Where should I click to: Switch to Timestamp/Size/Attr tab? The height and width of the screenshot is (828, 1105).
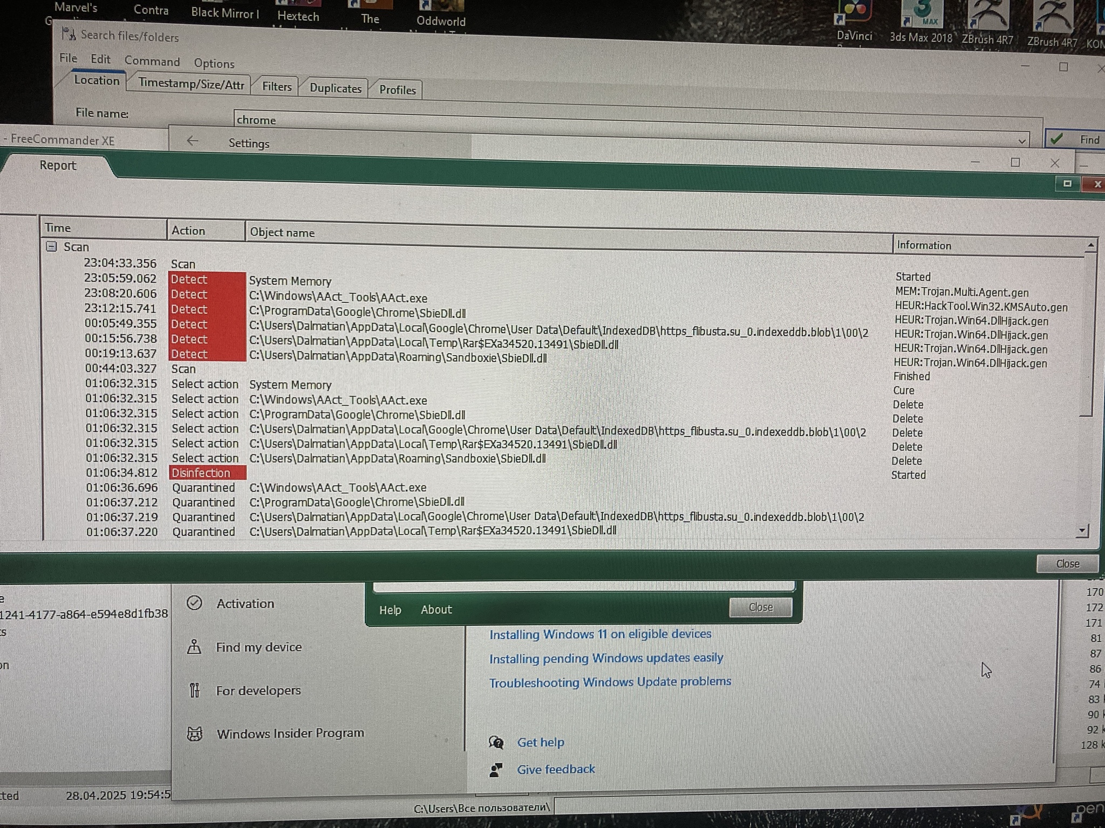191,84
